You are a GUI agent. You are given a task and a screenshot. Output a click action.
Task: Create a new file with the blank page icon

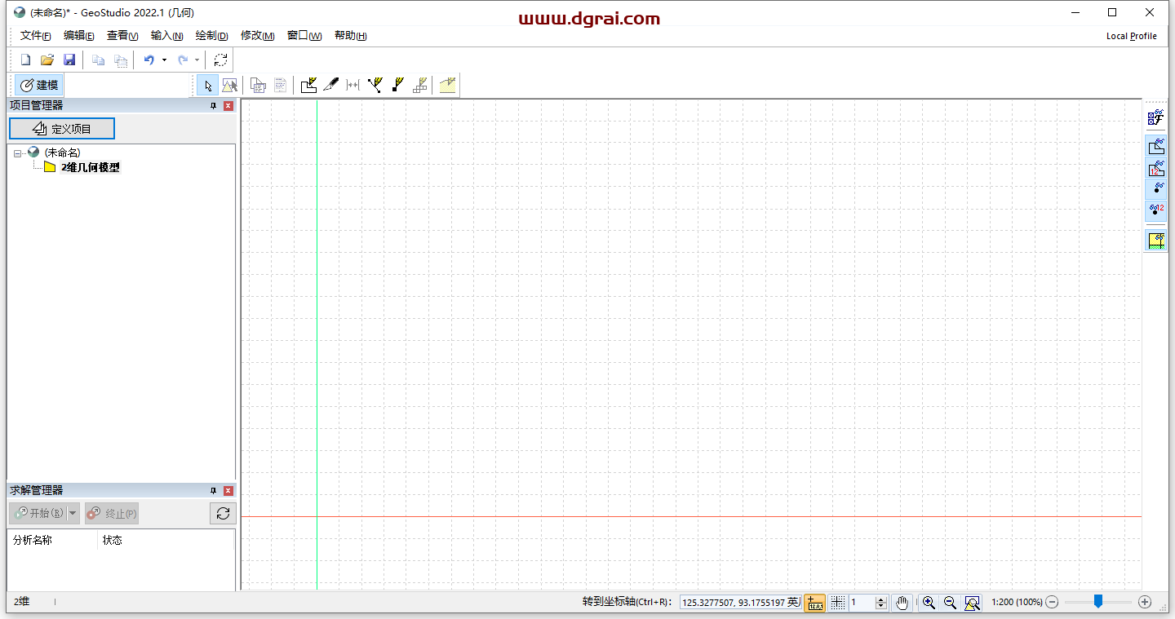[25, 60]
